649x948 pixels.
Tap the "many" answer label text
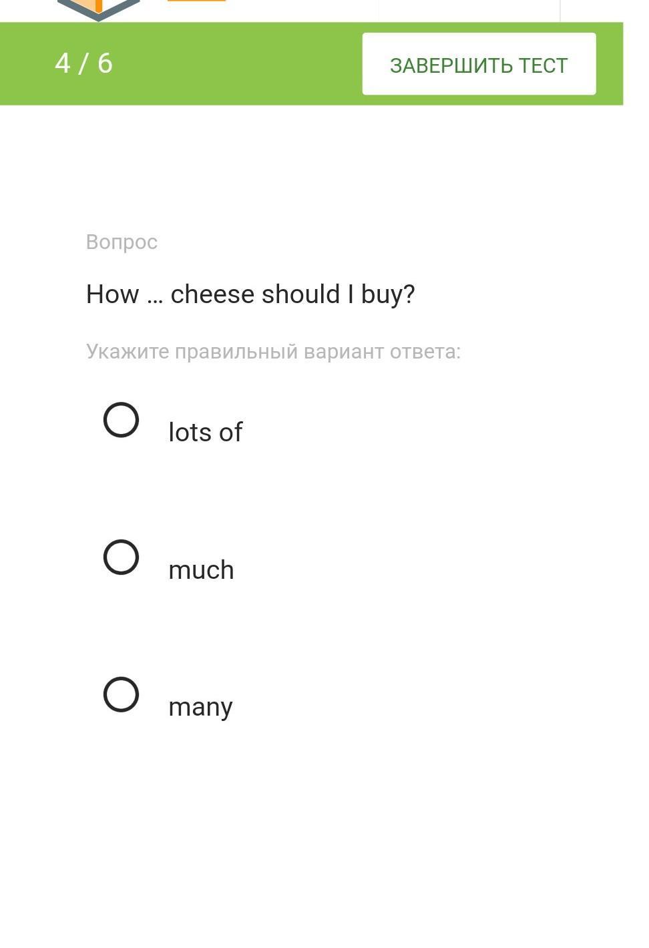click(x=200, y=707)
